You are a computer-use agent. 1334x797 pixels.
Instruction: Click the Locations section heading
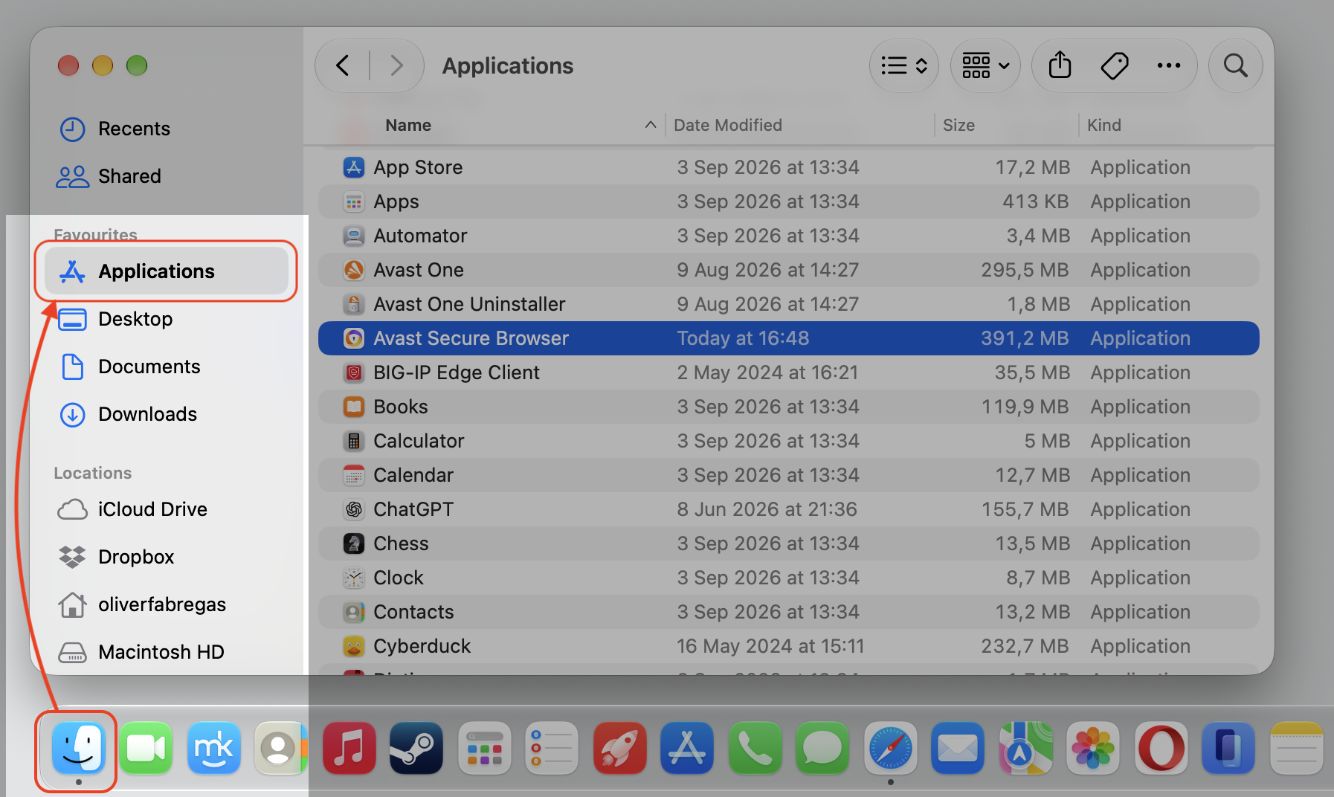[93, 473]
